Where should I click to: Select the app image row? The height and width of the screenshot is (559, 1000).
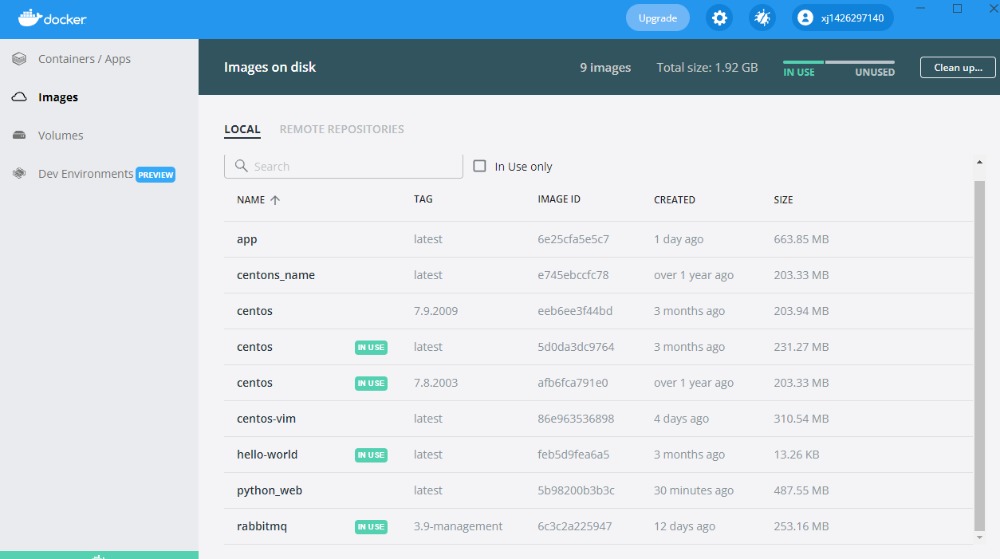[x=598, y=239]
